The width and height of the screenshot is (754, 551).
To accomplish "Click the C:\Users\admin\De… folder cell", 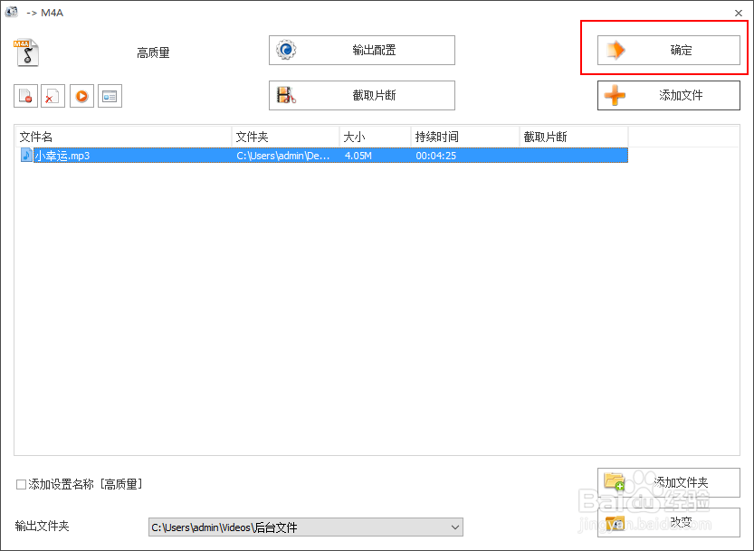I will (x=283, y=156).
